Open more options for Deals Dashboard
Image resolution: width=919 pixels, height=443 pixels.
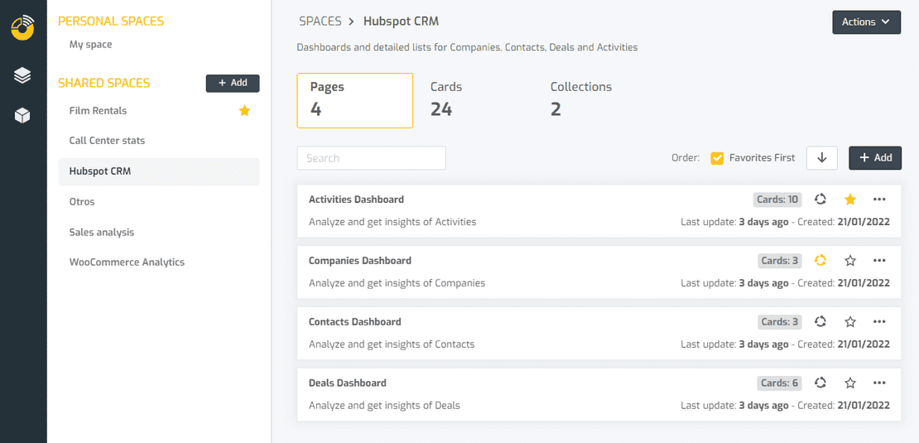(x=879, y=383)
